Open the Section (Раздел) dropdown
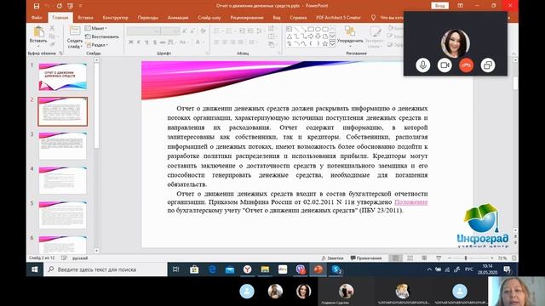Viewport: 545px width, 306px height. point(97,45)
